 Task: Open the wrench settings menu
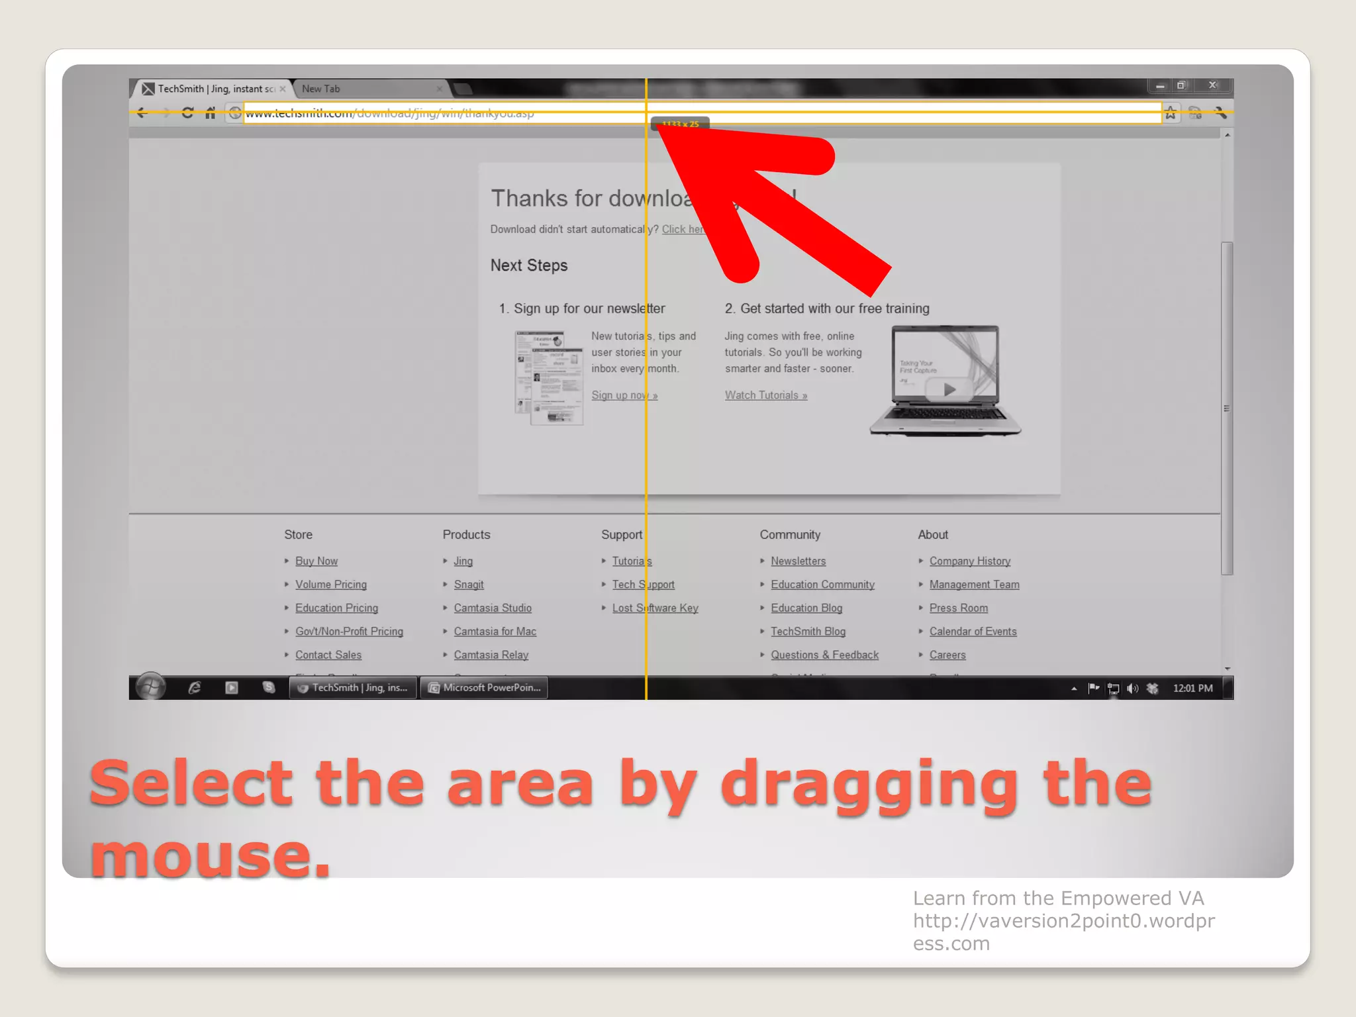[x=1220, y=113]
